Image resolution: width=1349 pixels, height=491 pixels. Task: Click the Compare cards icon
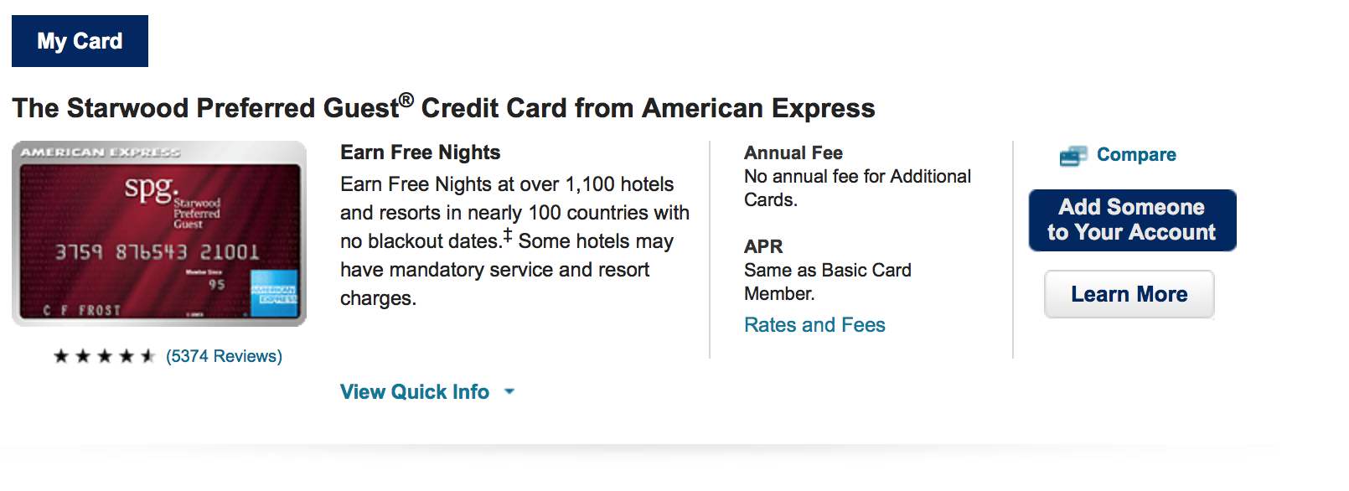(x=1073, y=156)
